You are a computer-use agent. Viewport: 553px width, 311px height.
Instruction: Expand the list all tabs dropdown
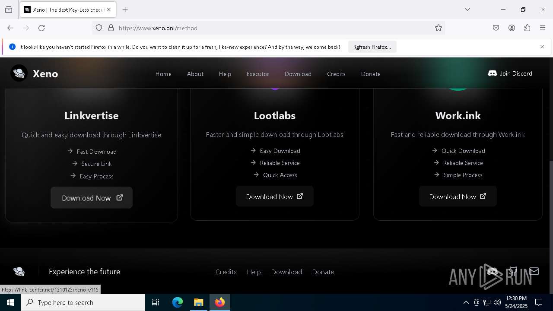coord(467,10)
